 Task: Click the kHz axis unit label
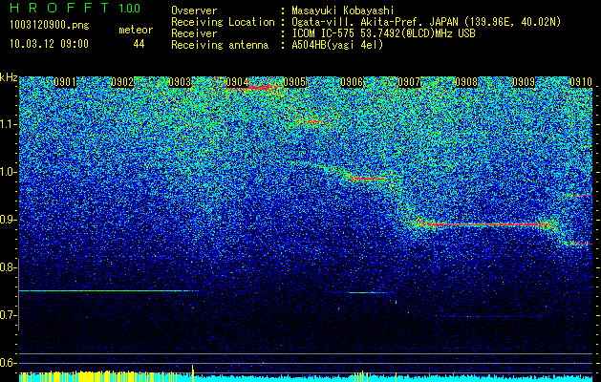9,77
